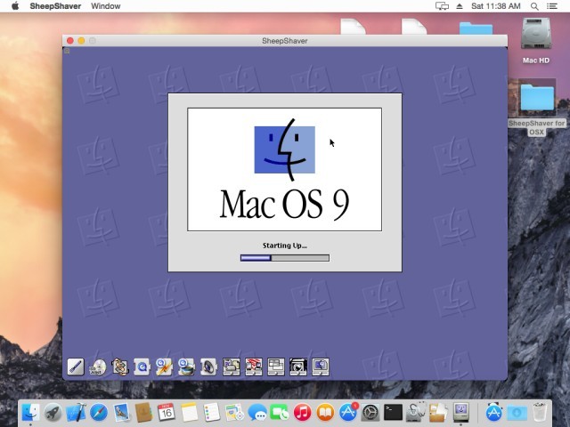Viewport: 570px width, 427px height.
Task: Click the red-striped control strip extension icon
Action: click(253, 367)
